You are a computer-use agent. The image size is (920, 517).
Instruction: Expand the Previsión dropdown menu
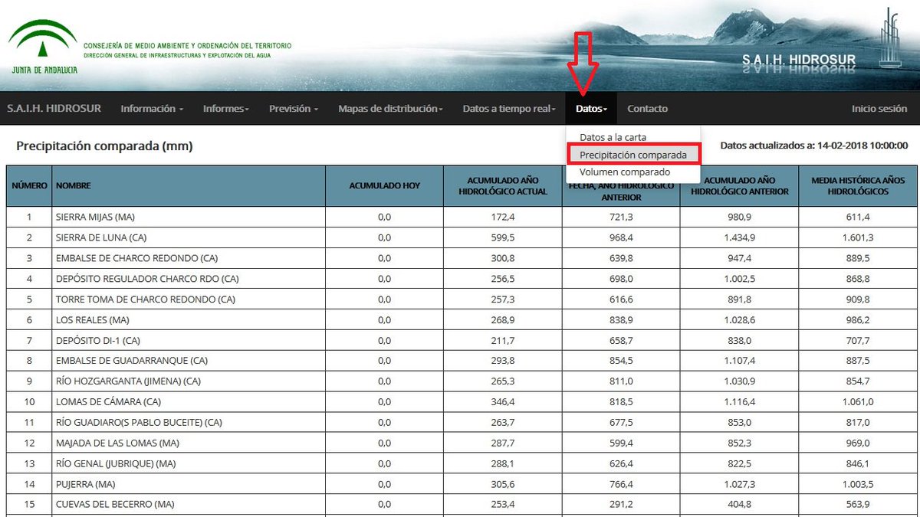(x=294, y=109)
